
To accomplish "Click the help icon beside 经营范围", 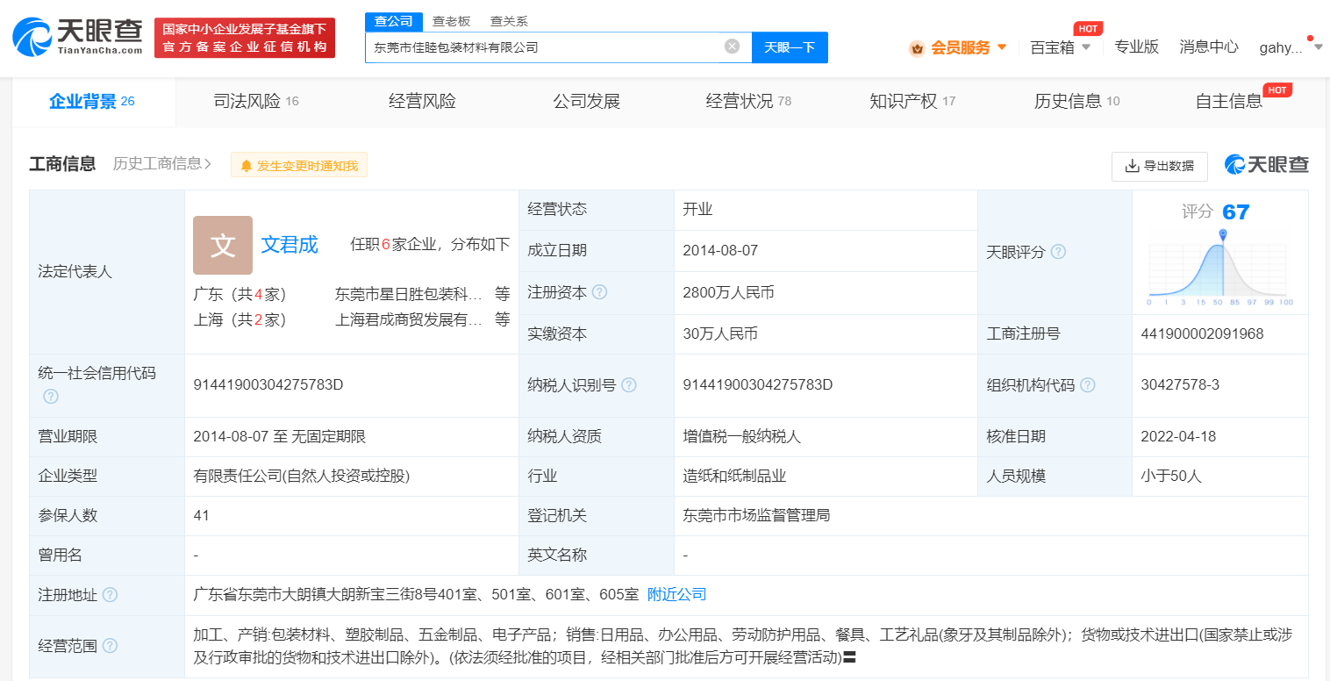I will pyautogui.click(x=109, y=644).
